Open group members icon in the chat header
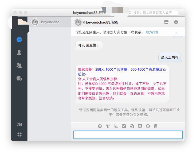The height and width of the screenshot is (154, 196). 176,22
